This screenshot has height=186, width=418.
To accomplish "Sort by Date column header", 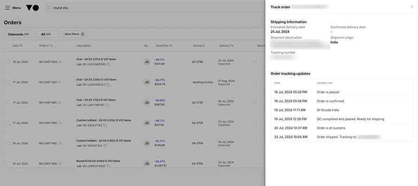I will [18, 46].
